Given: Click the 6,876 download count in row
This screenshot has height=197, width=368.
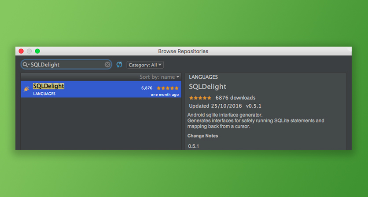Looking at the screenshot, I should click(147, 88).
